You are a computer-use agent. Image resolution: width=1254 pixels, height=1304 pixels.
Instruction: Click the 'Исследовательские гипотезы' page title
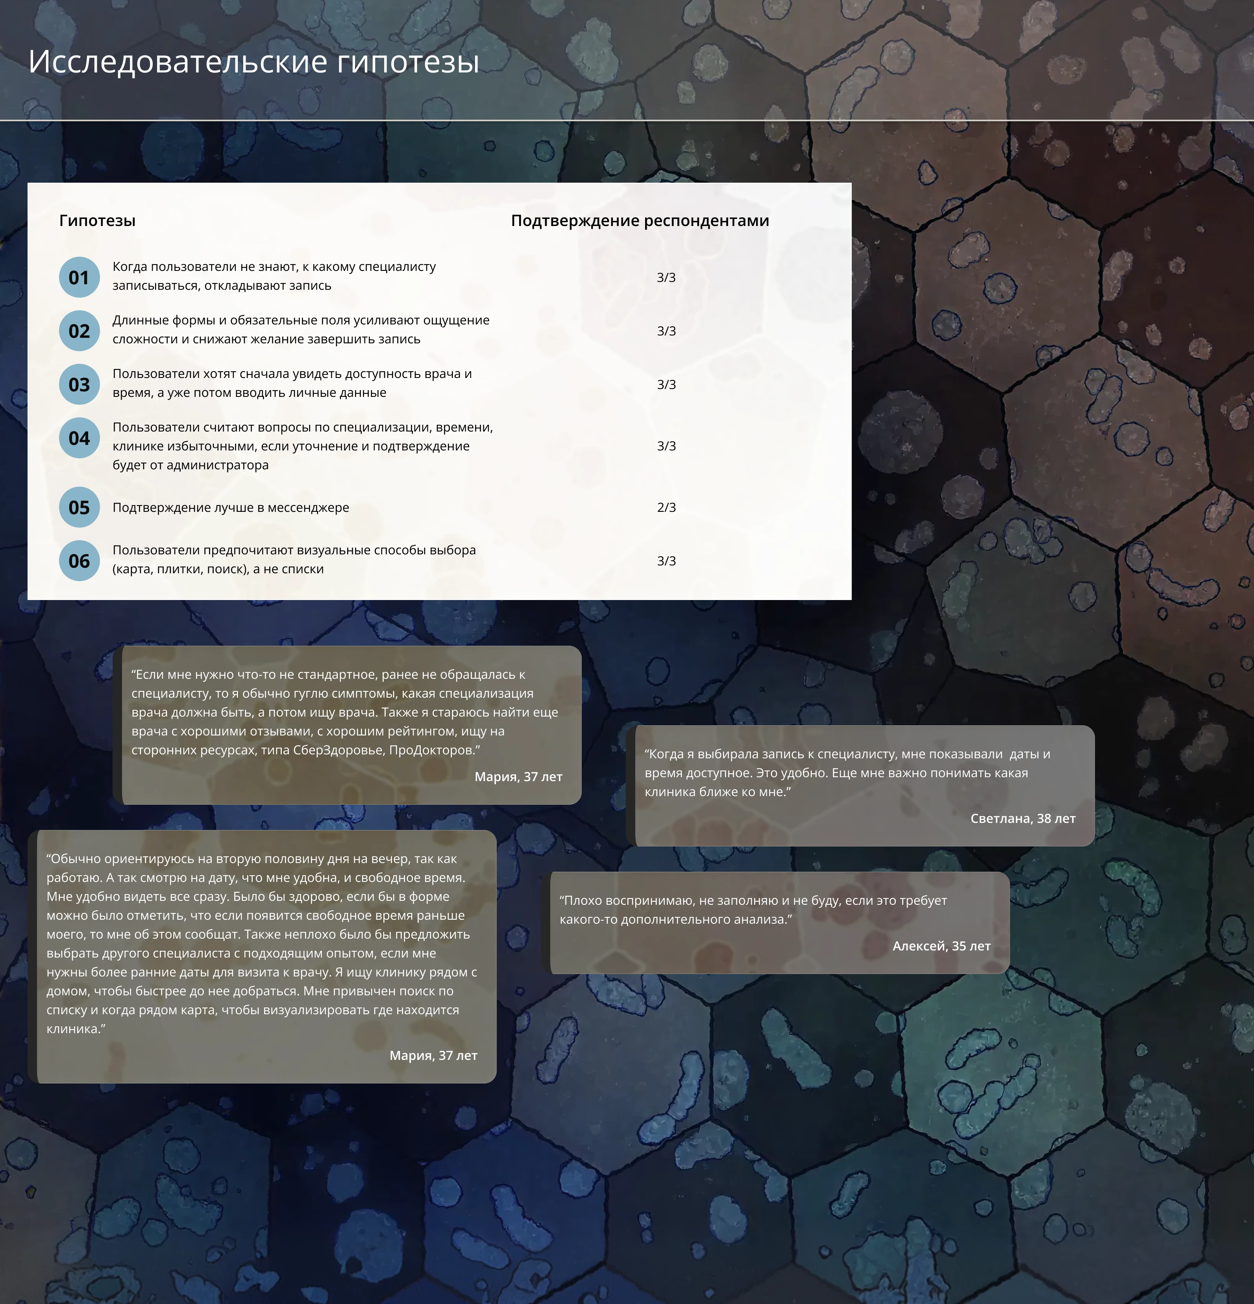point(253,62)
